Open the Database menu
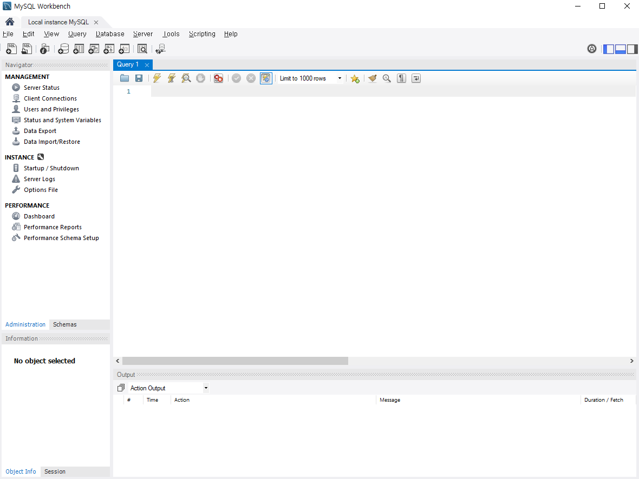639x479 pixels. click(110, 34)
